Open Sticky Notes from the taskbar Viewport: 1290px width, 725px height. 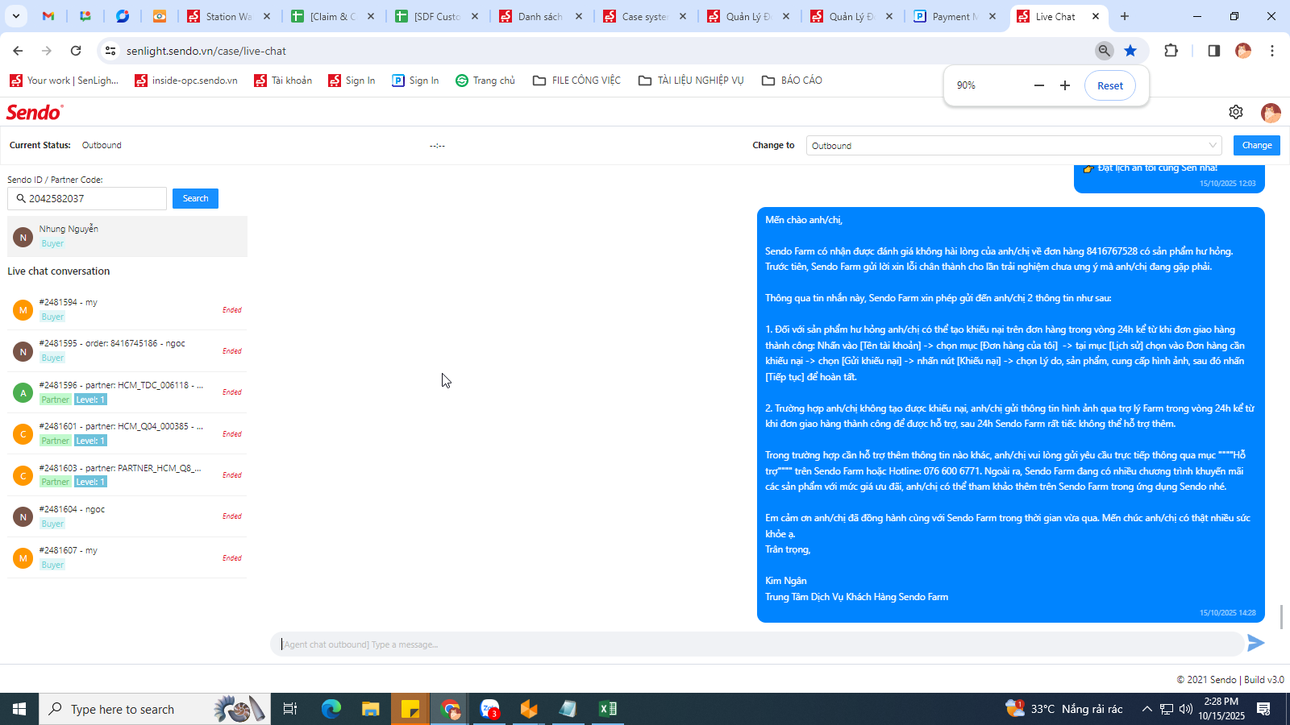pyautogui.click(x=410, y=709)
